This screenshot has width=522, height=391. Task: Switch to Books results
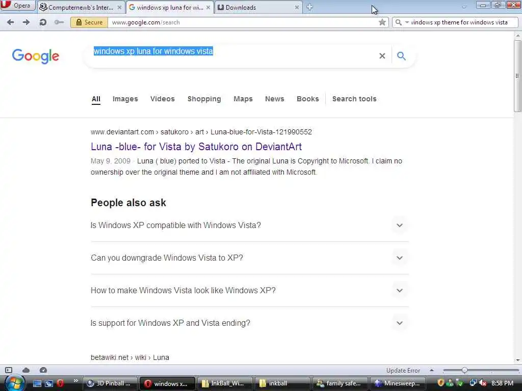pyautogui.click(x=307, y=99)
